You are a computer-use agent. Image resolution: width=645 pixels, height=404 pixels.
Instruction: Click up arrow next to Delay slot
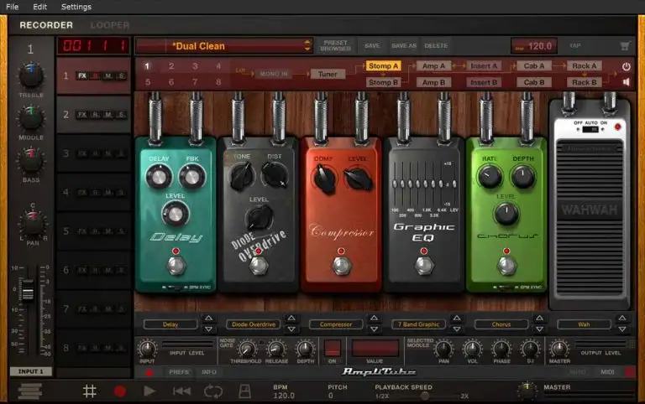(x=208, y=319)
